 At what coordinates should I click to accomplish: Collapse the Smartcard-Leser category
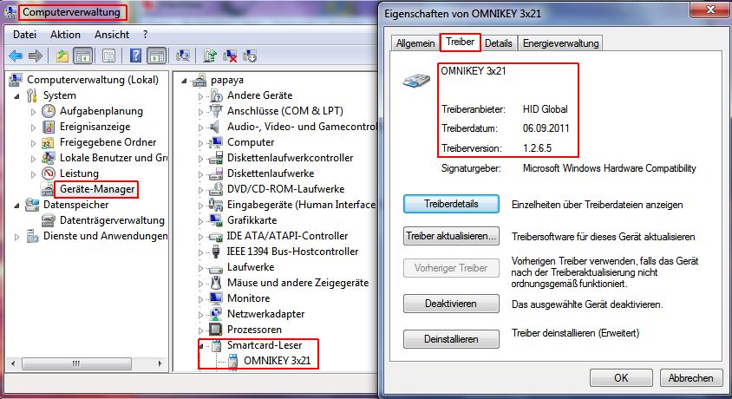coord(200,345)
